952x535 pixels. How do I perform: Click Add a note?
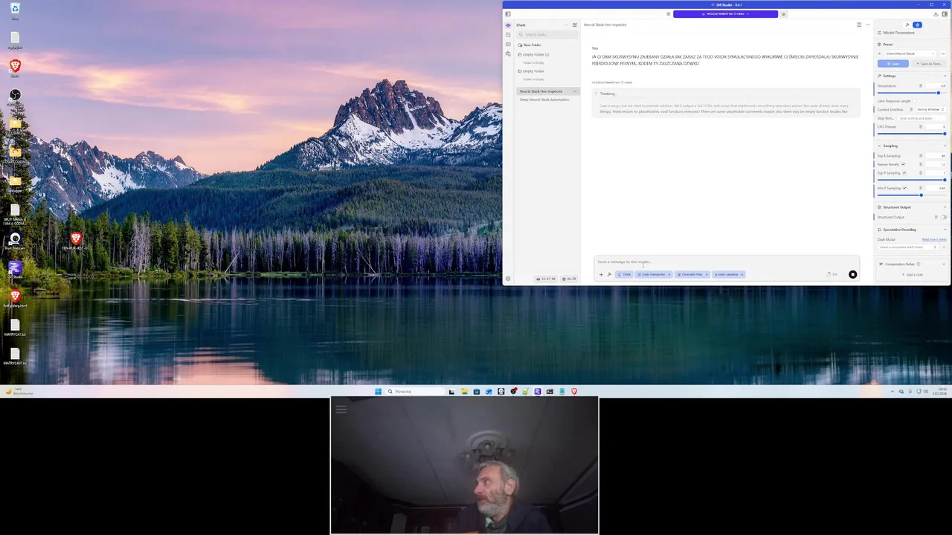pyautogui.click(x=913, y=275)
